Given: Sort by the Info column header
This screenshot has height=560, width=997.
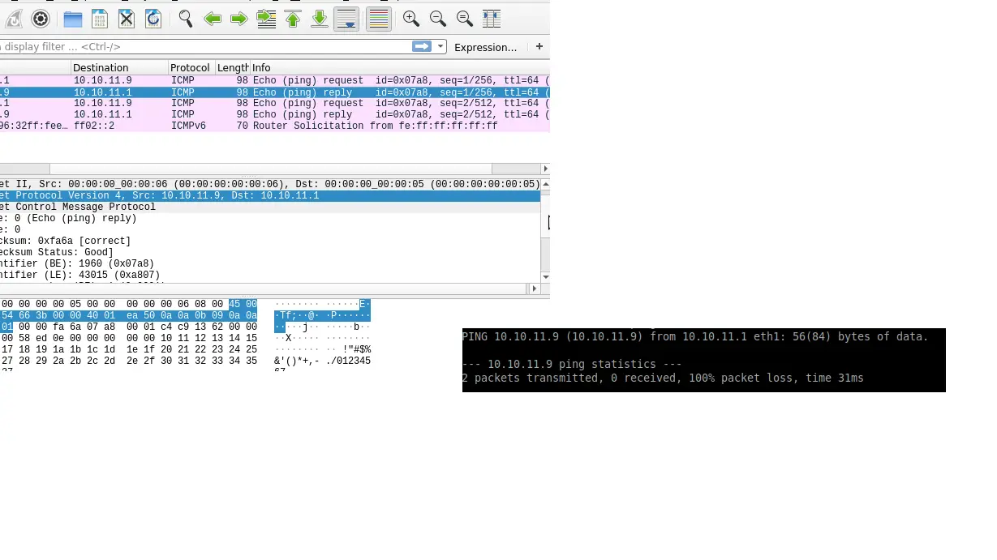Looking at the screenshot, I should pos(400,68).
